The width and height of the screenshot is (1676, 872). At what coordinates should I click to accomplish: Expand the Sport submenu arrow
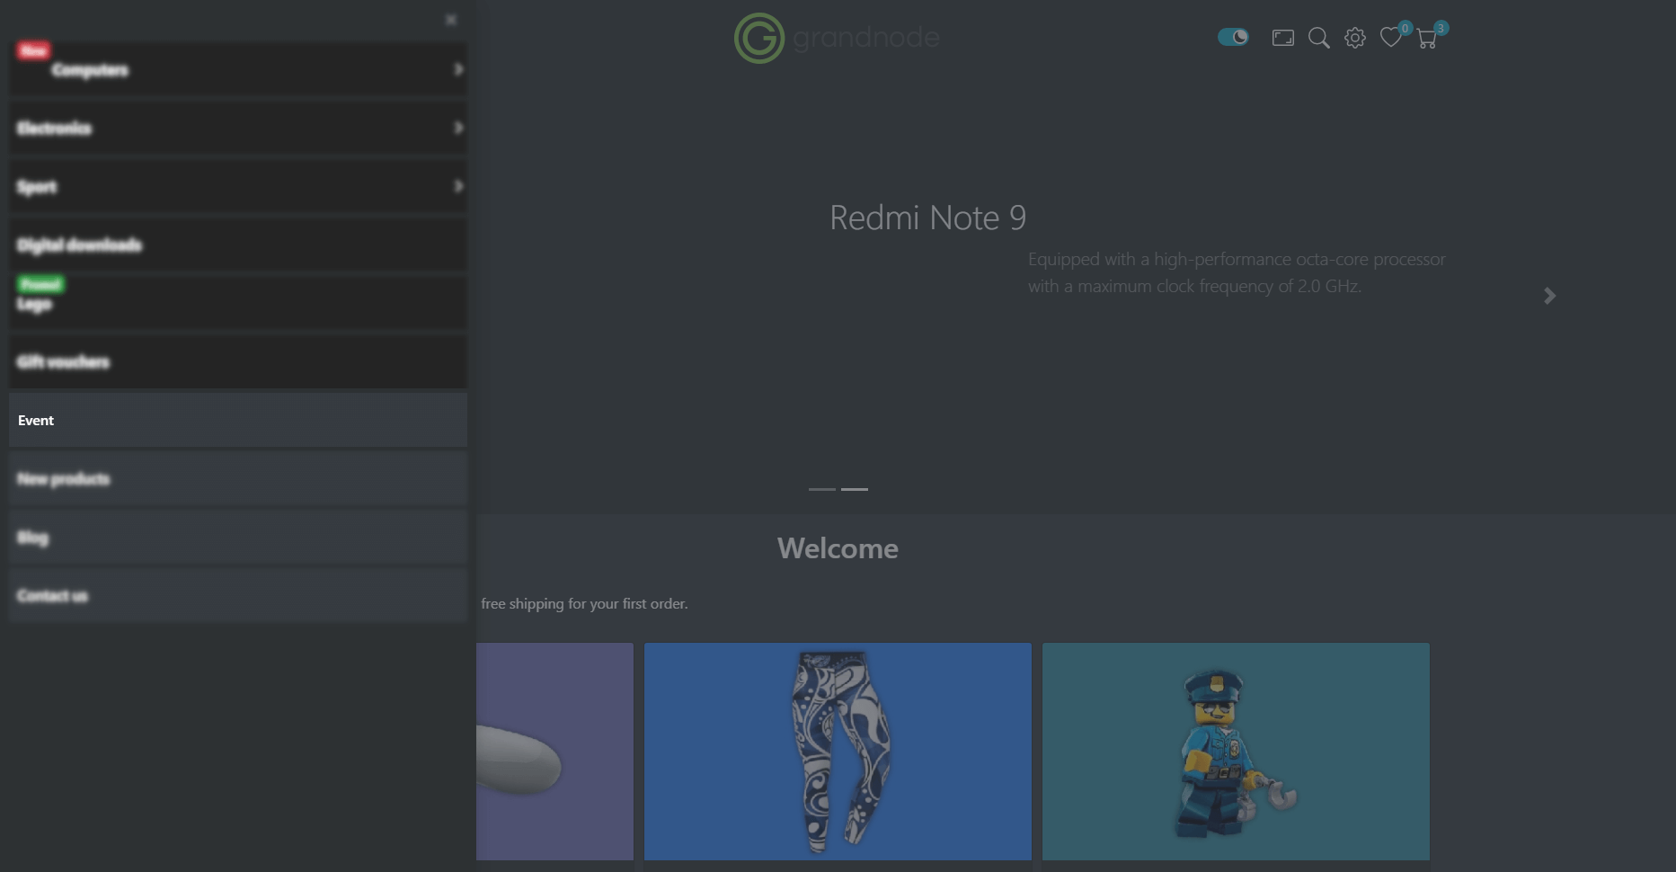coord(458,186)
